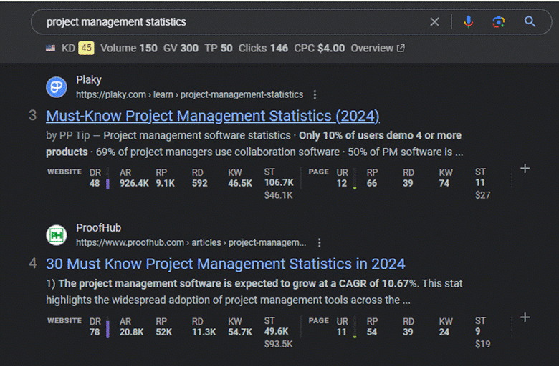Open the ProofHub result three-dot menu
Viewport: 559px width, 366px height.
point(319,242)
